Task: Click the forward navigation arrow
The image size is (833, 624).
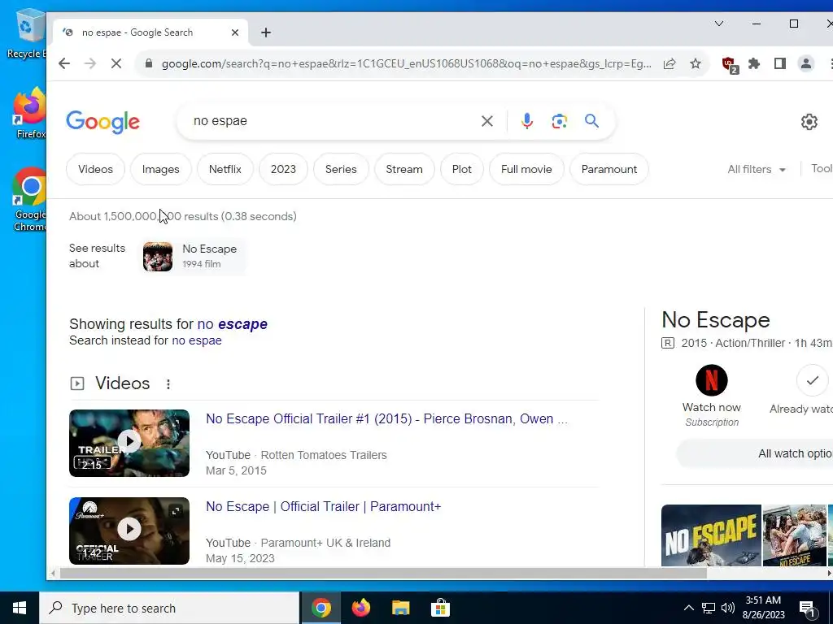Action: pyautogui.click(x=90, y=63)
